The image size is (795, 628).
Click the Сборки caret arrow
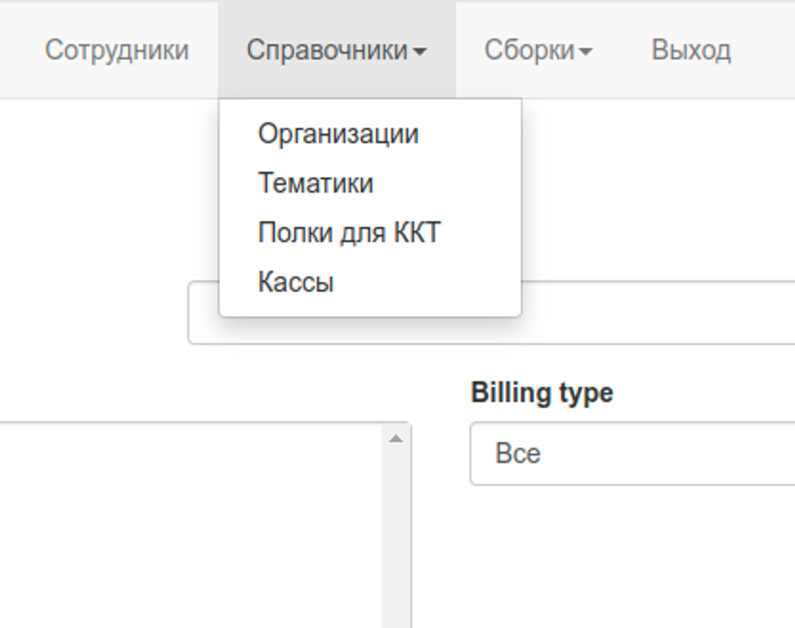[587, 51]
